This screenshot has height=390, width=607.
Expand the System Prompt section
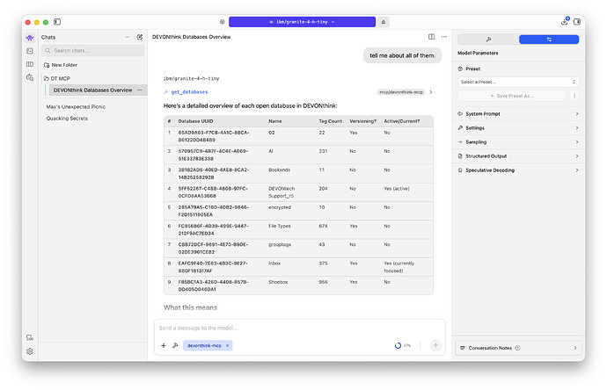(x=518, y=114)
